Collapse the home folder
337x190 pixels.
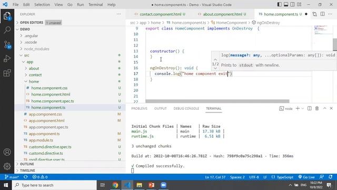[x=70, y=81]
